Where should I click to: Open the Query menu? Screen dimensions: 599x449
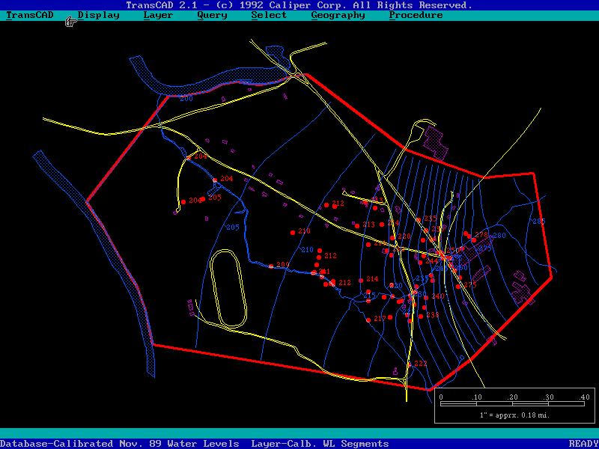(x=212, y=15)
